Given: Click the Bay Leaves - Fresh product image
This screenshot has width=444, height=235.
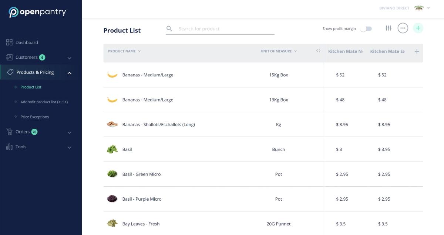Looking at the screenshot, I should point(112,224).
